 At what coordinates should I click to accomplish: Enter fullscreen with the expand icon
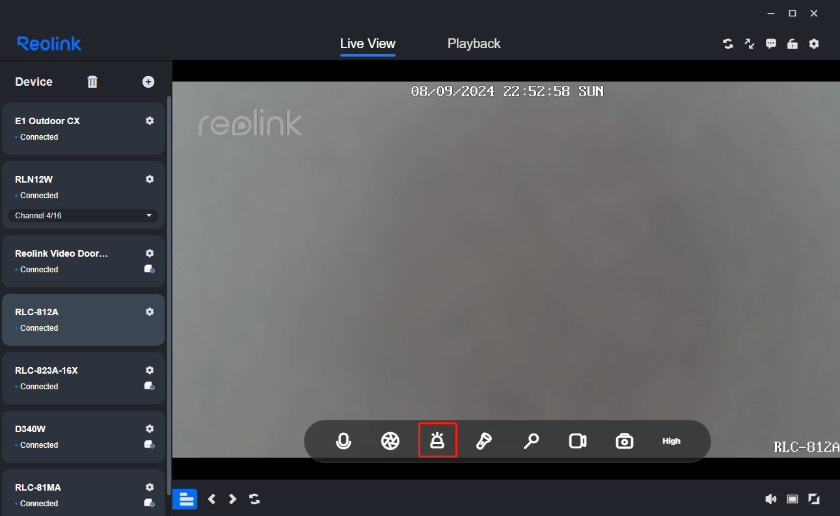pos(814,499)
